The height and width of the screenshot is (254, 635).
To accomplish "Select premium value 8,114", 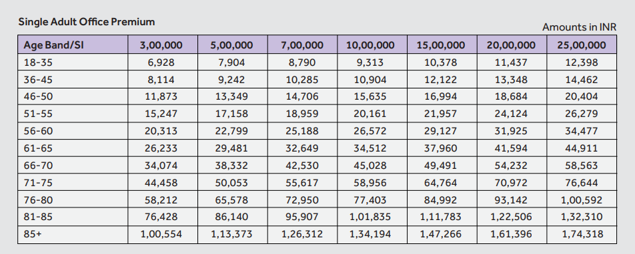I will coord(161,80).
